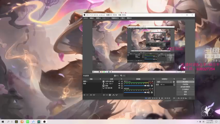Remove selected source with the minus icon
Image resolution: width=220 pixels, height=124 pixels.
point(107,95)
